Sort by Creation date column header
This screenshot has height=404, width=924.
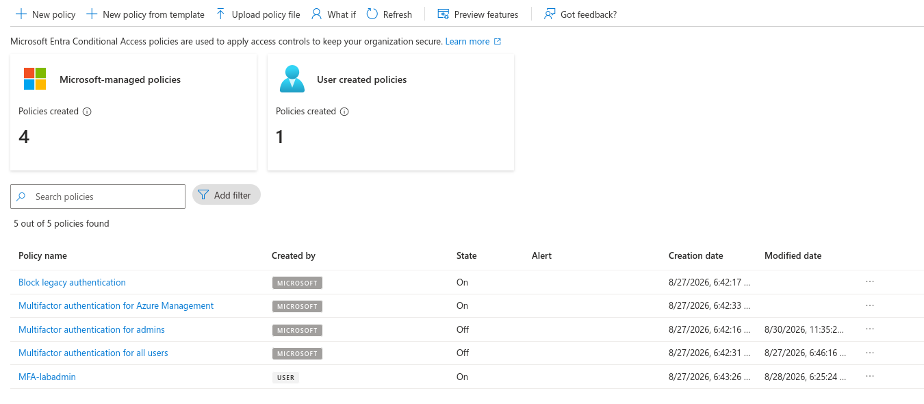tap(695, 255)
